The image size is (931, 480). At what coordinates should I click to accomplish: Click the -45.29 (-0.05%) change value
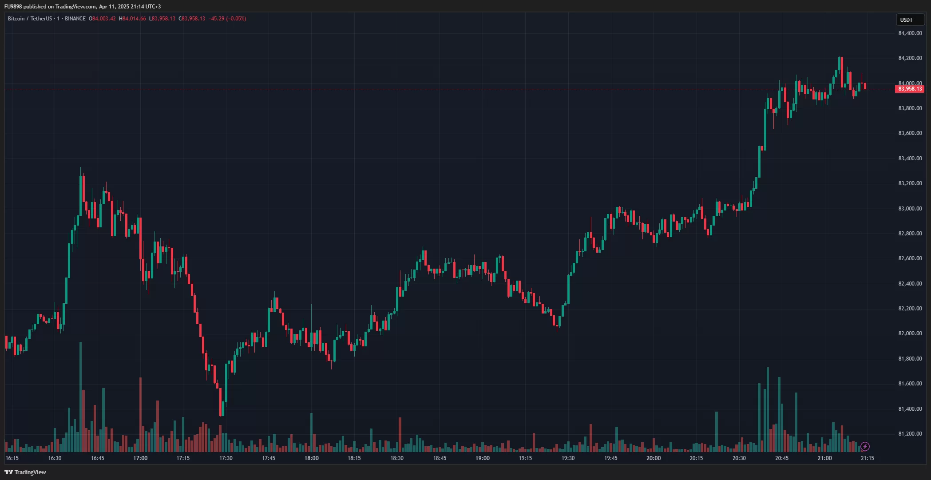[x=227, y=19]
